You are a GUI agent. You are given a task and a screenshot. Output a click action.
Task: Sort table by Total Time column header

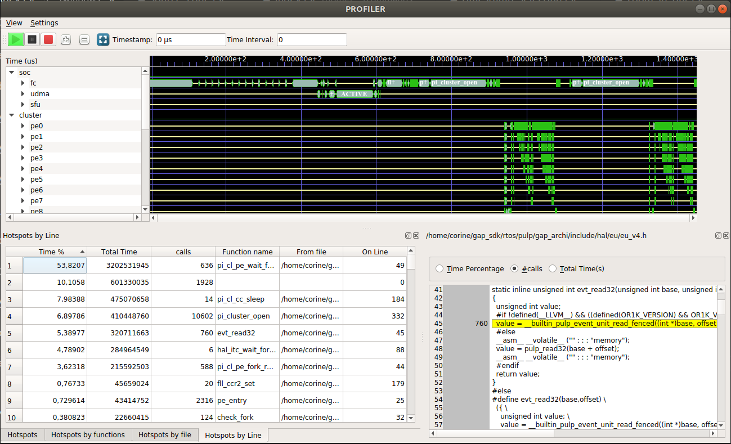pyautogui.click(x=119, y=252)
